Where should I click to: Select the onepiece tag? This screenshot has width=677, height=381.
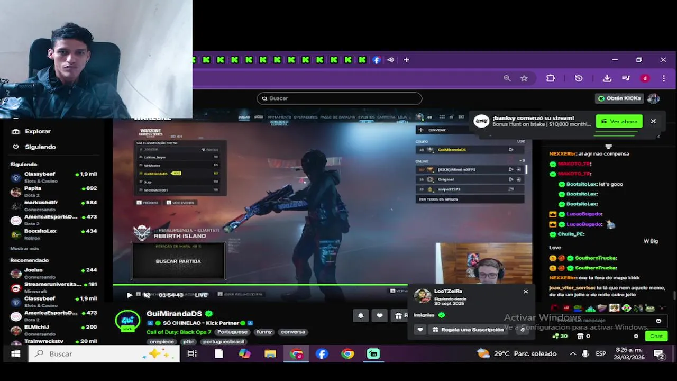(162, 342)
